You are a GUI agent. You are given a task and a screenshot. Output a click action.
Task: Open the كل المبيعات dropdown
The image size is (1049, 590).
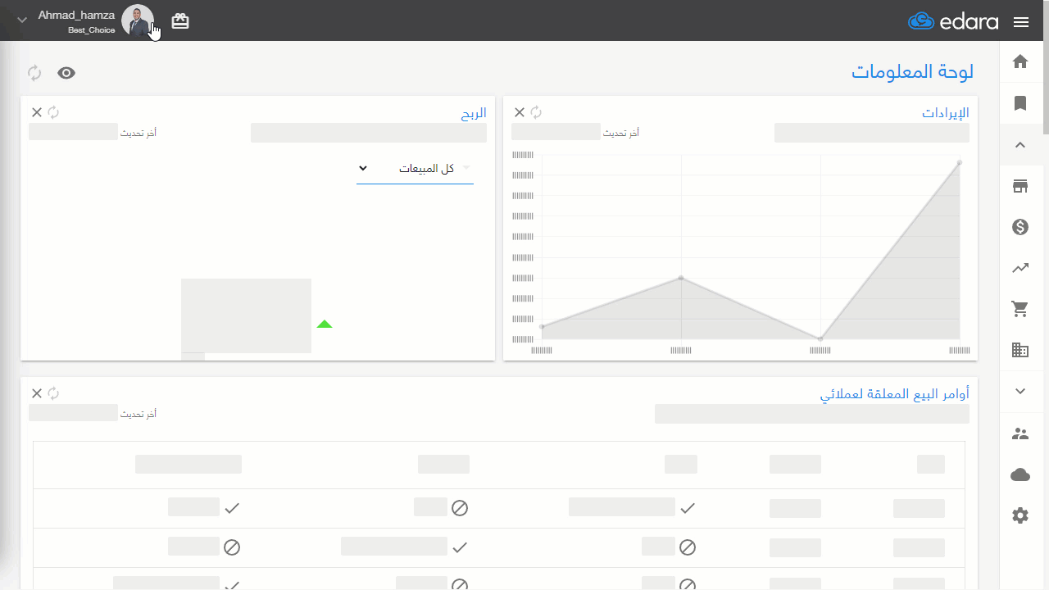[x=415, y=168]
